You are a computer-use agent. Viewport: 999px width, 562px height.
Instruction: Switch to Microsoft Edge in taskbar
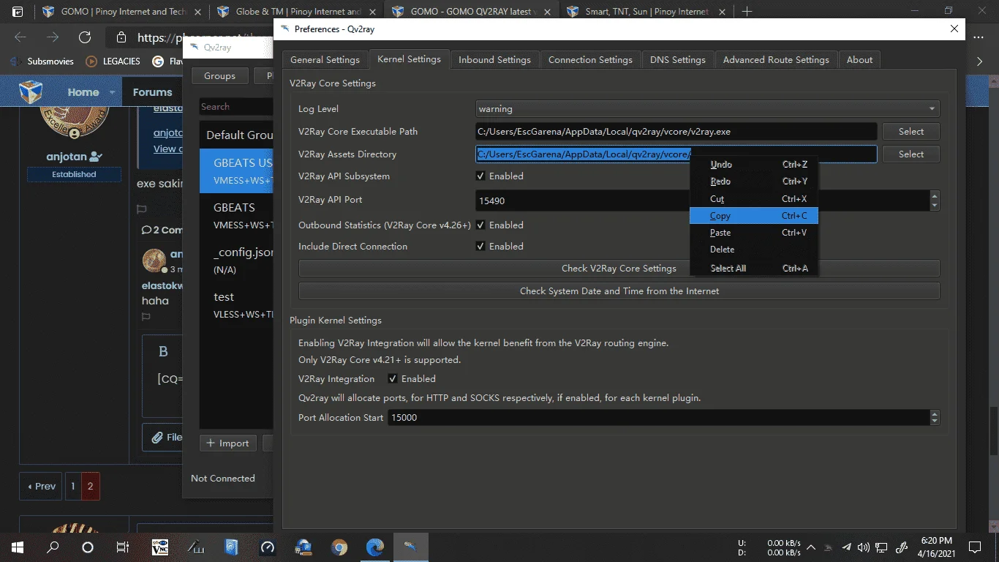click(x=375, y=547)
